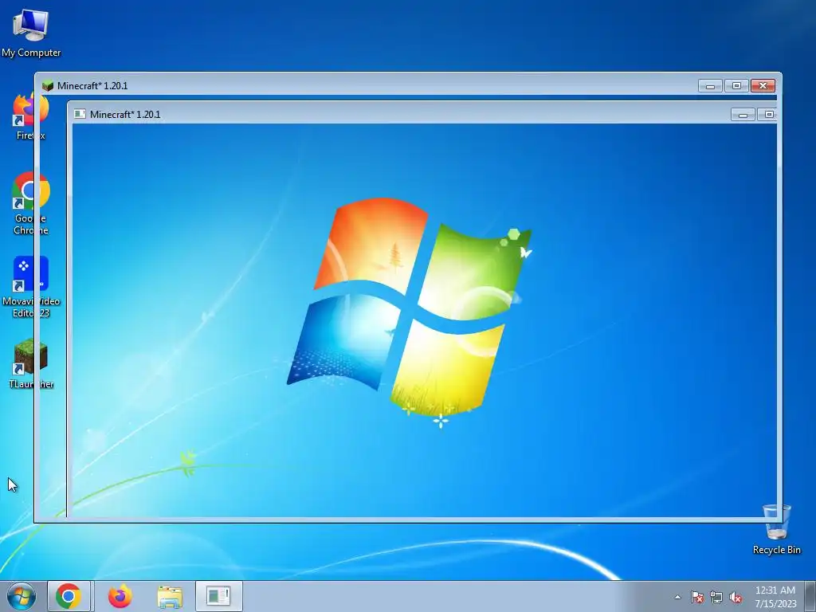This screenshot has width=816, height=612.
Task: Open Google Chrome desktop shortcut
Action: [x=31, y=203]
